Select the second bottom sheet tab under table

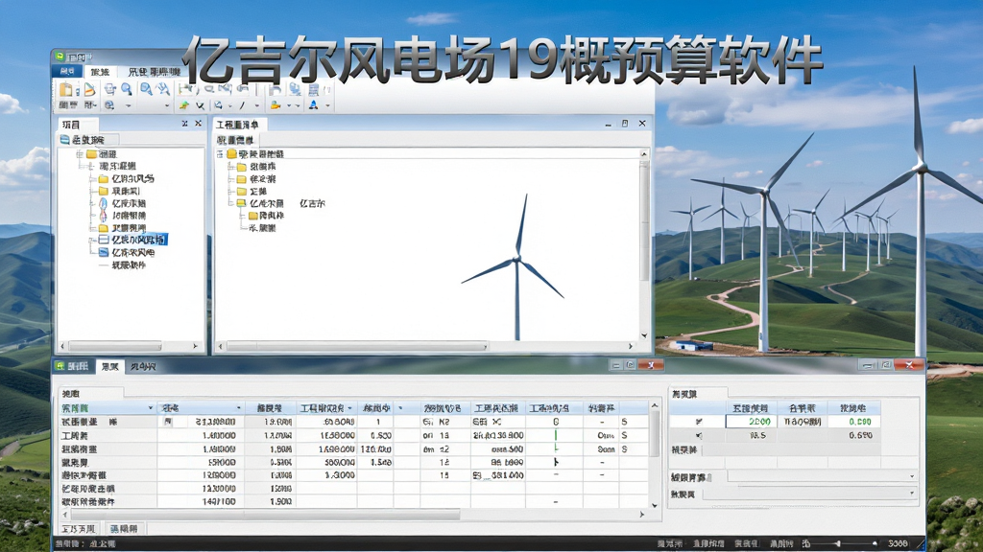click(x=124, y=529)
